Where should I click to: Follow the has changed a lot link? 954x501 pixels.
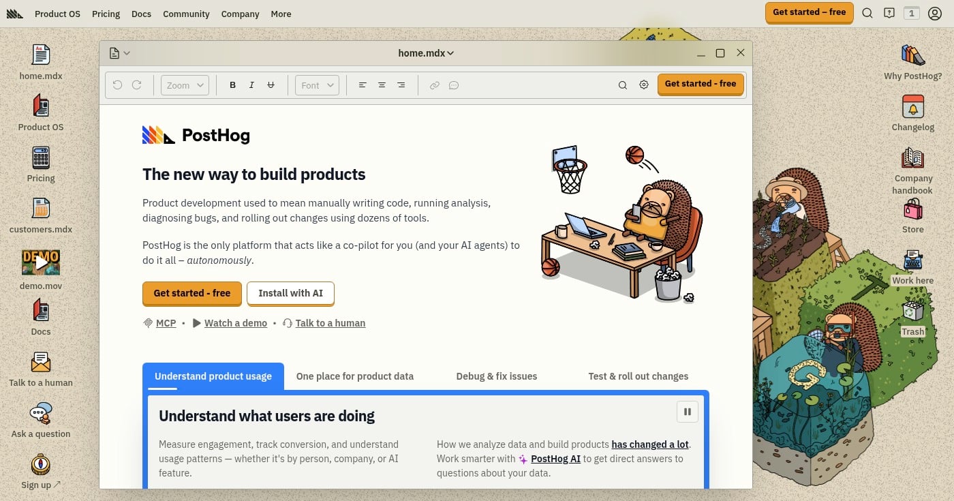pyautogui.click(x=650, y=444)
